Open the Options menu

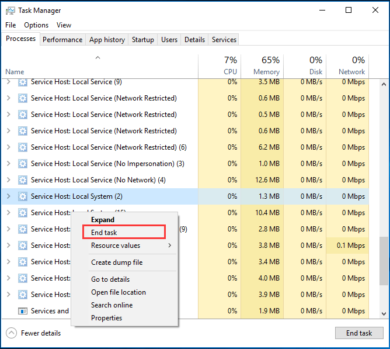36,25
